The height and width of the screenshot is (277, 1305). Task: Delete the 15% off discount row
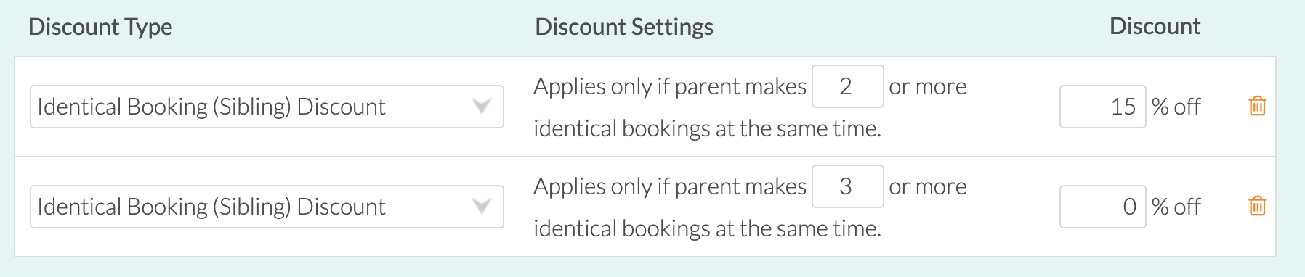point(1257,106)
